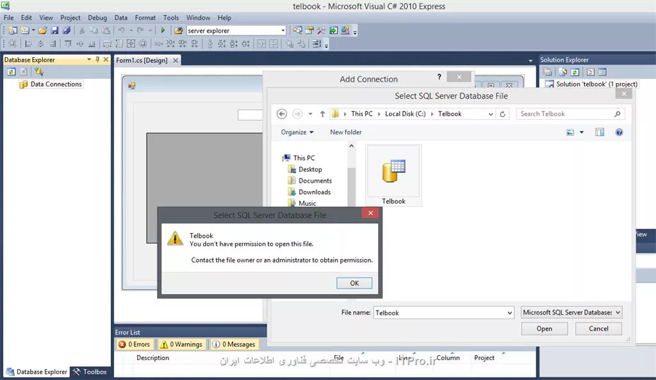Click the Align Lefts layout icon

[x=28, y=44]
